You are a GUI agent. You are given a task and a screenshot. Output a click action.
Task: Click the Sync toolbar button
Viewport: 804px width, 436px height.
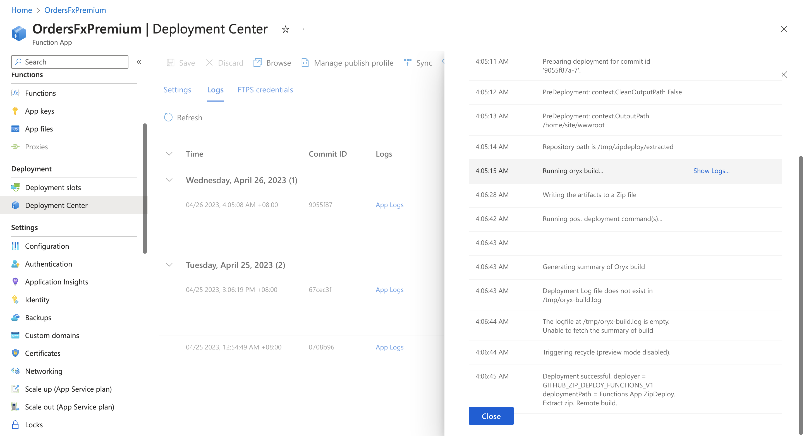click(x=418, y=63)
